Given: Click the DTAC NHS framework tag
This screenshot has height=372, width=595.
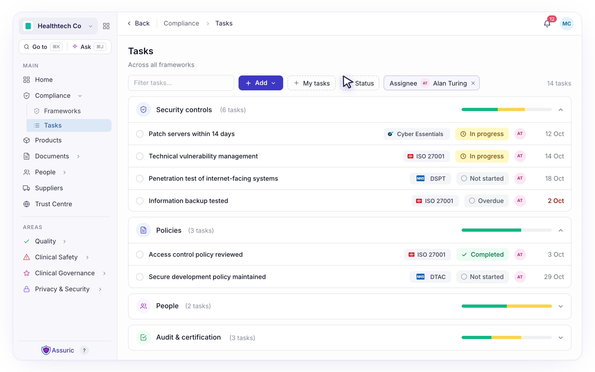Looking at the screenshot, I should (430, 277).
